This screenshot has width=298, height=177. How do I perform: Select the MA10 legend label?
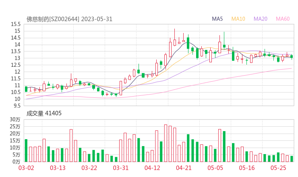[x=238, y=19]
